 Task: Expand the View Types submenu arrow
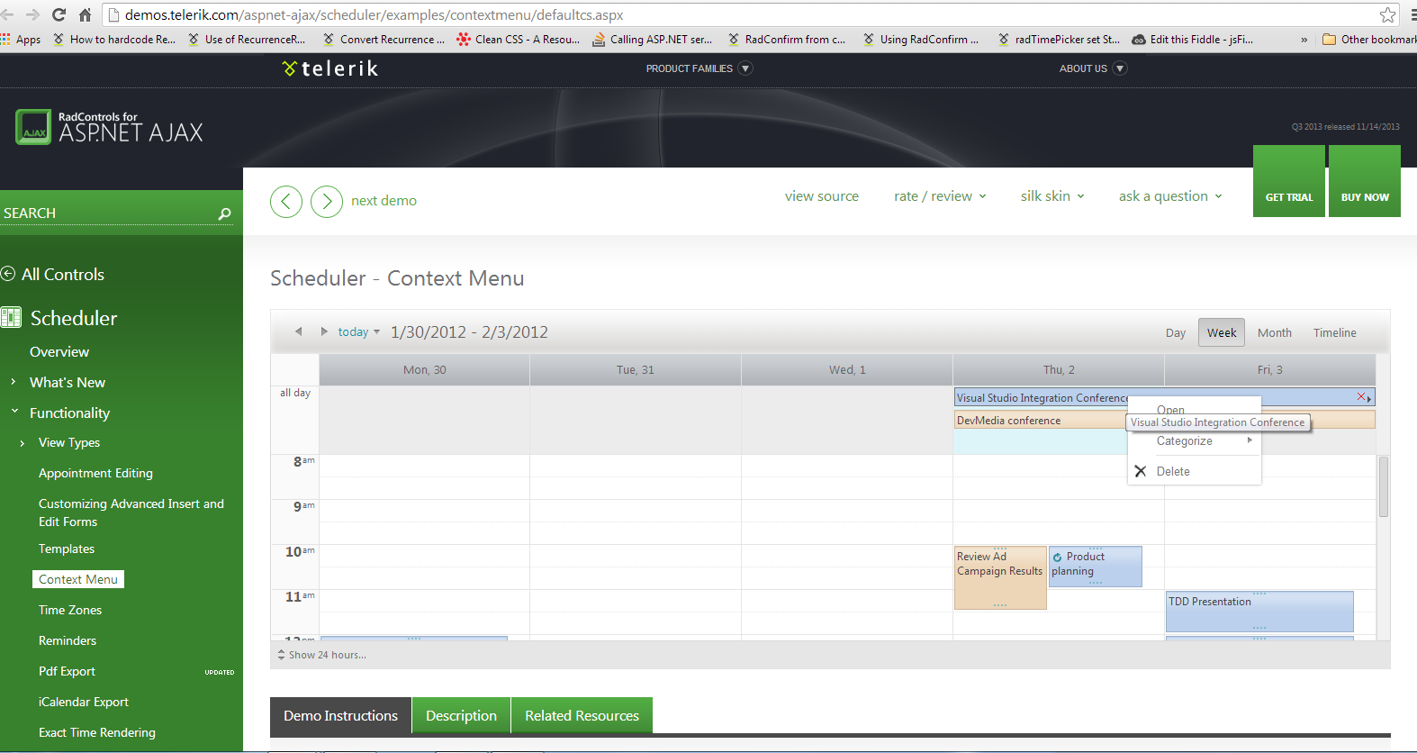(x=22, y=443)
